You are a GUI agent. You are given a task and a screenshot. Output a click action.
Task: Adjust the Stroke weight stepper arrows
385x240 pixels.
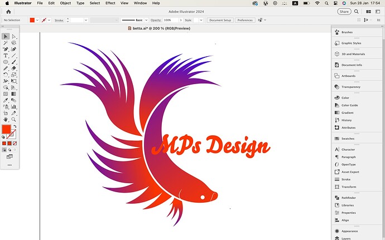tap(68, 20)
